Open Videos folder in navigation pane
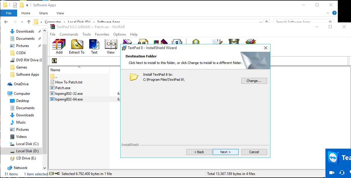Screen dimensions: 351x178 click(x=19, y=136)
